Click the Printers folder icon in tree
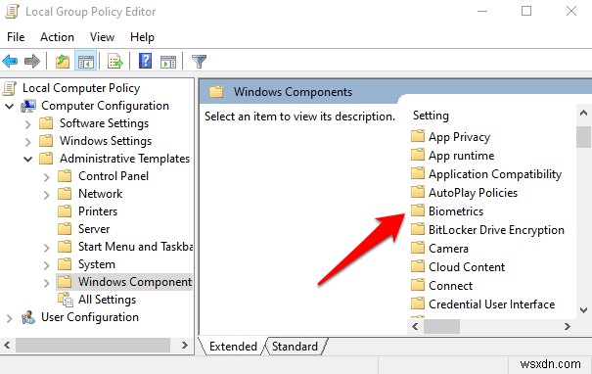This screenshot has height=374, width=592. click(65, 211)
